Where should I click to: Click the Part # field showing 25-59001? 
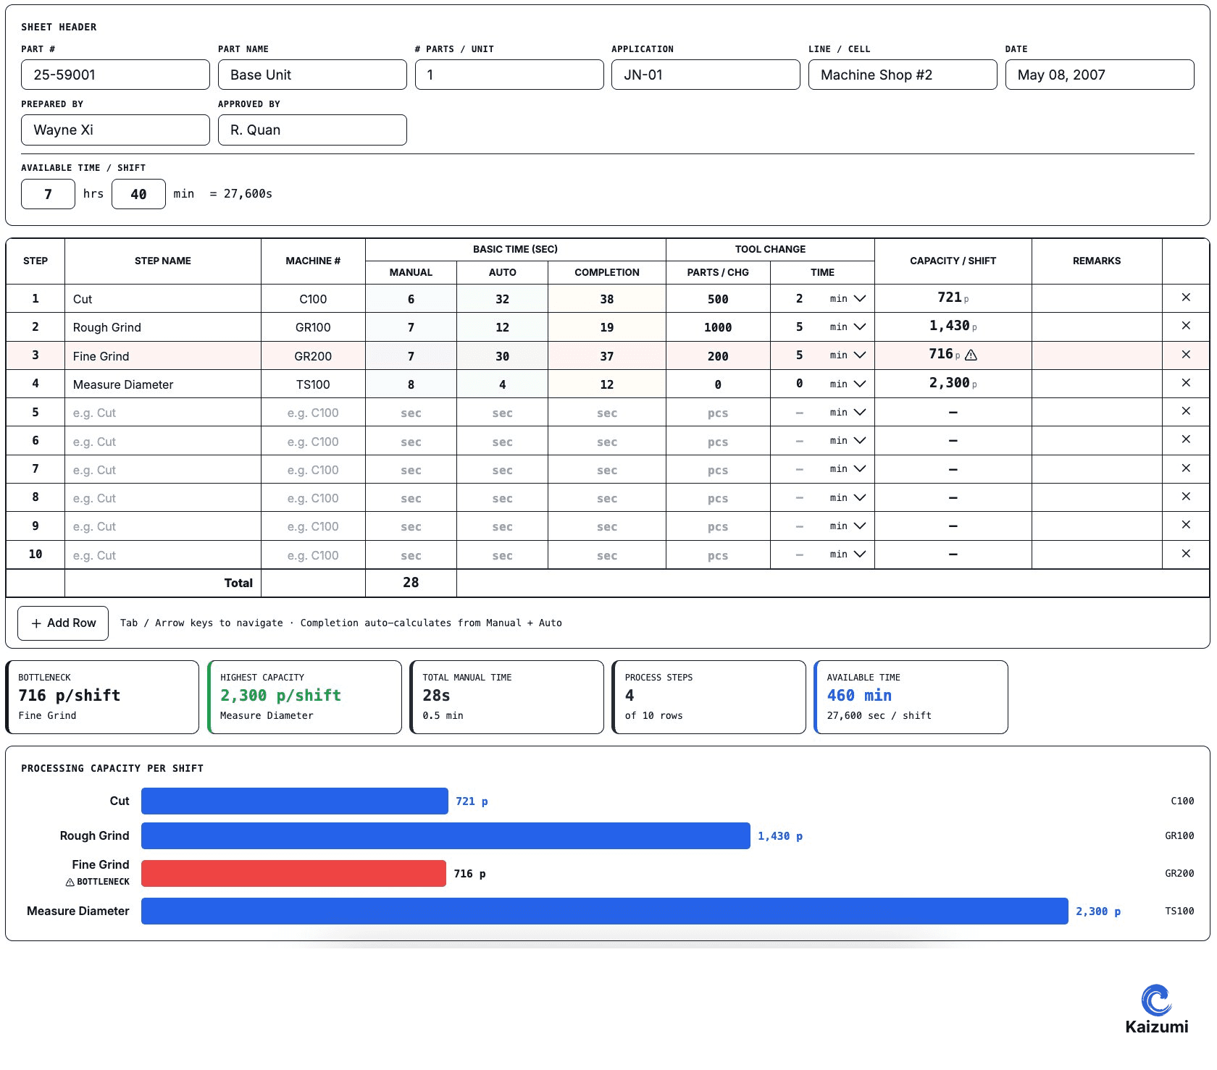click(x=114, y=75)
